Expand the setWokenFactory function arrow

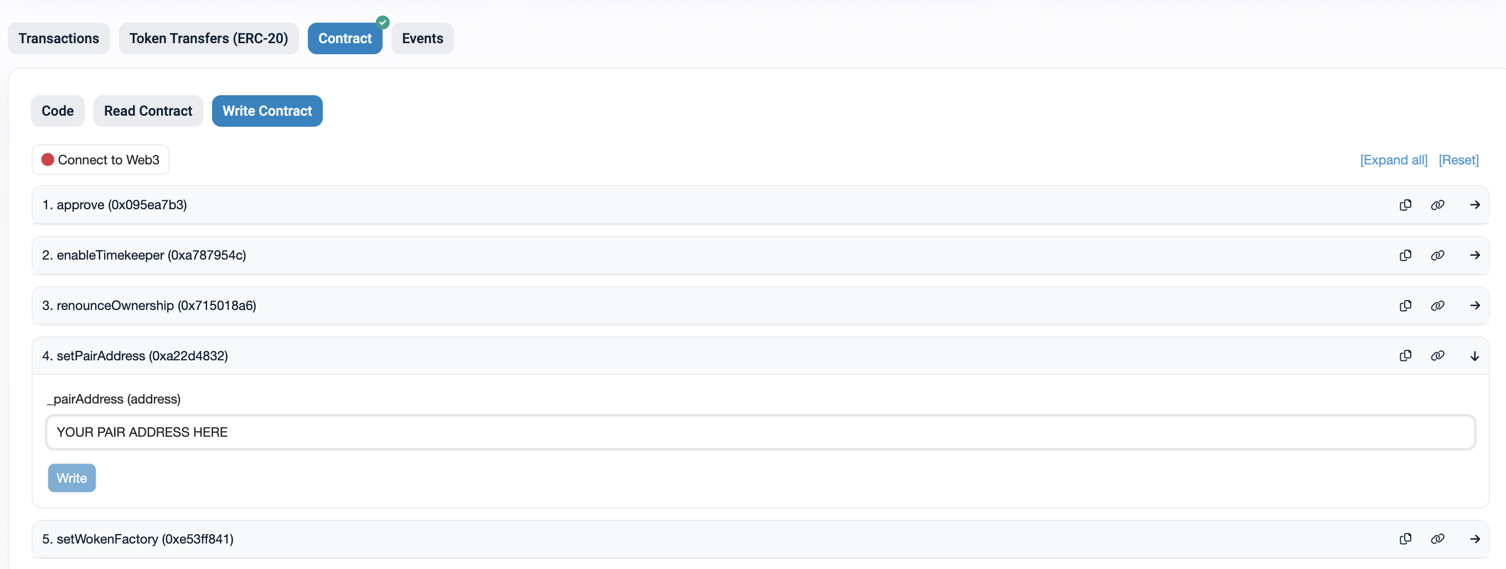pyautogui.click(x=1474, y=539)
